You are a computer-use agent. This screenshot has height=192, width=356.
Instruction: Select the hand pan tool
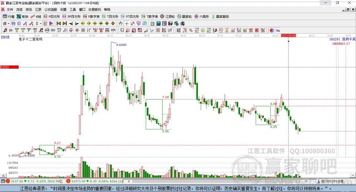click(120, 24)
